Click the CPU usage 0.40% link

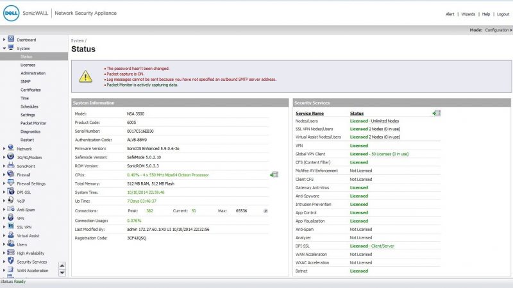167,175
